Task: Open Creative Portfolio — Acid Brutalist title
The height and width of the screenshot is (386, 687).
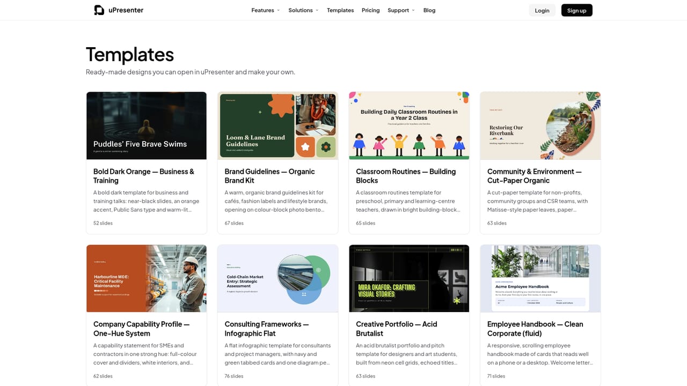Action: tap(397, 329)
